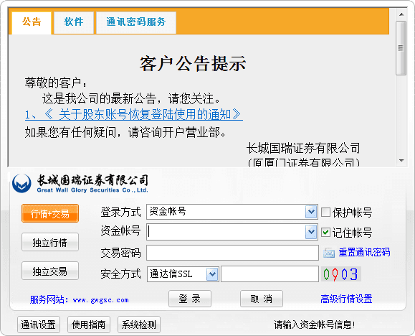
Task: Click the scroll up arrow of the announcement pane
Action: click(x=401, y=14)
